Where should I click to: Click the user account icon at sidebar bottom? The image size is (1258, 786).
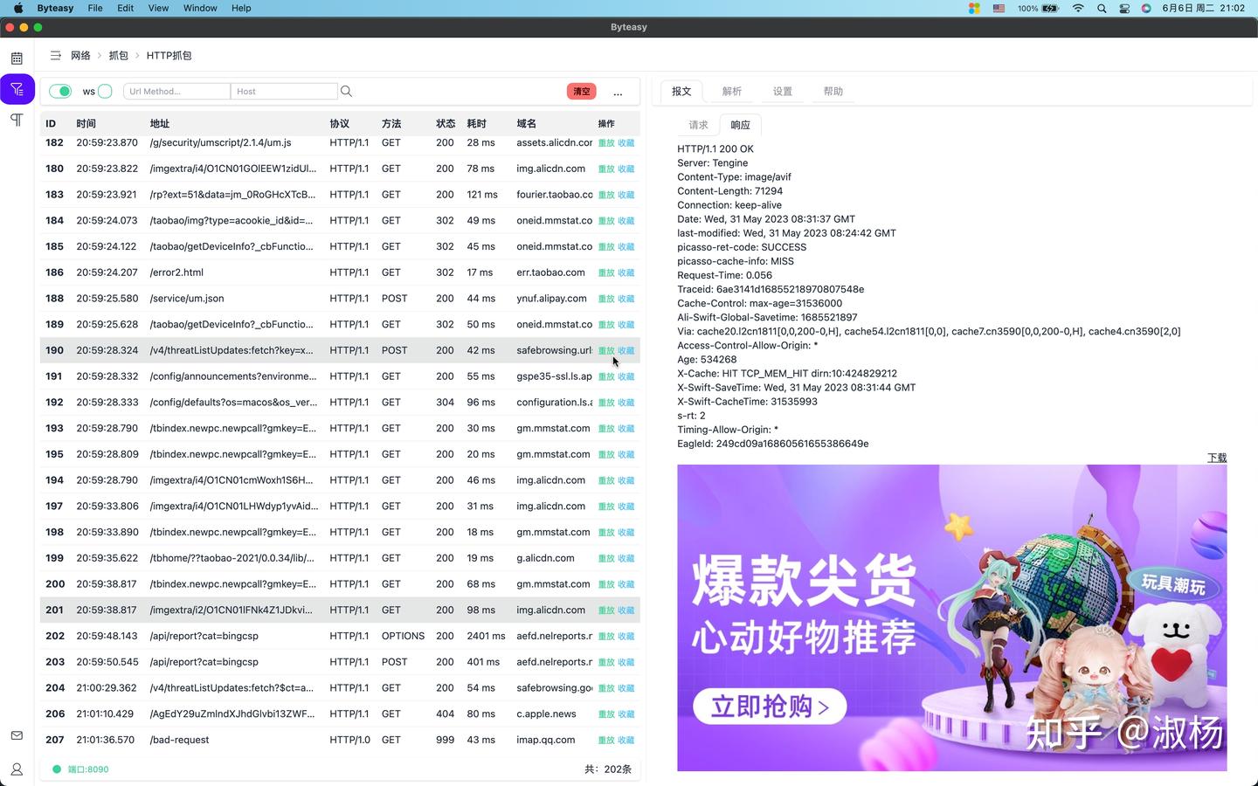[x=17, y=769]
